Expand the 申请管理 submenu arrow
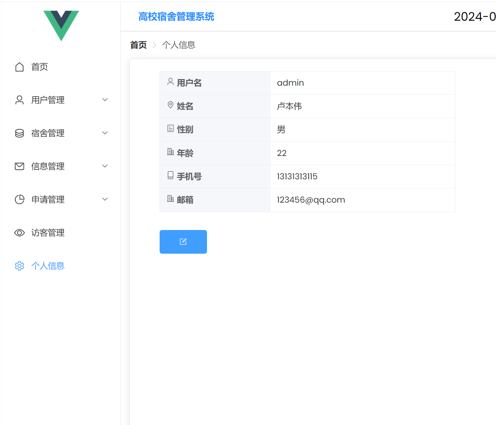Screen dimensions: 496x425 (x=105, y=199)
